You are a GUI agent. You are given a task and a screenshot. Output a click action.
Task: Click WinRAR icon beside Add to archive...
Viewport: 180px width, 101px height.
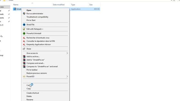click(24, 57)
